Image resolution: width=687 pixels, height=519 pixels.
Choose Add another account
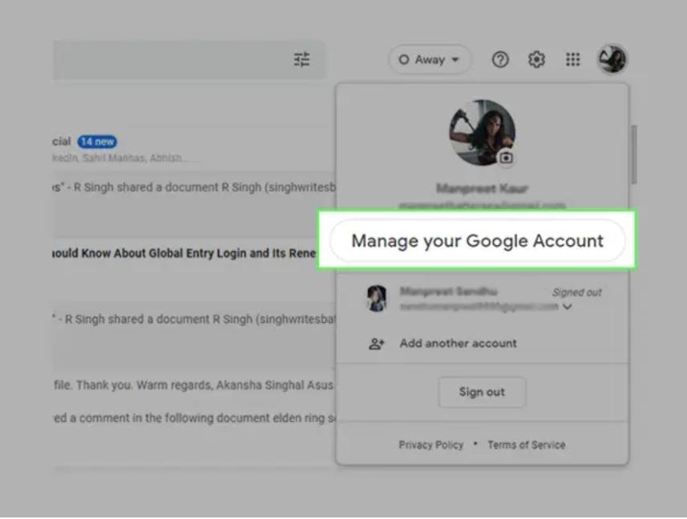pos(458,344)
